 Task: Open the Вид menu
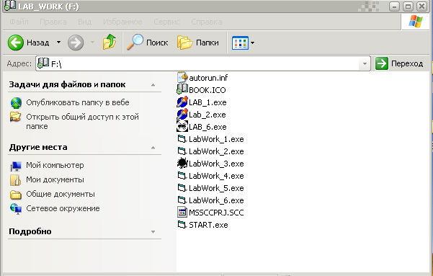85,22
